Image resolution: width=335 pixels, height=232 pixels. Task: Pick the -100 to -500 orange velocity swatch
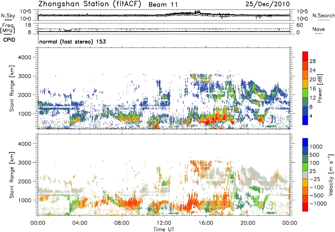click(305, 191)
